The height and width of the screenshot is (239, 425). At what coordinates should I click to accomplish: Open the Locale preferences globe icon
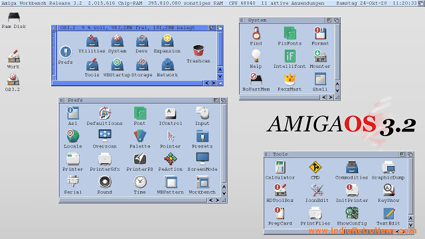[x=72, y=136]
